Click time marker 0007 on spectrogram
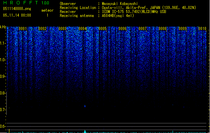 pyautogui.click(x=143, y=29)
